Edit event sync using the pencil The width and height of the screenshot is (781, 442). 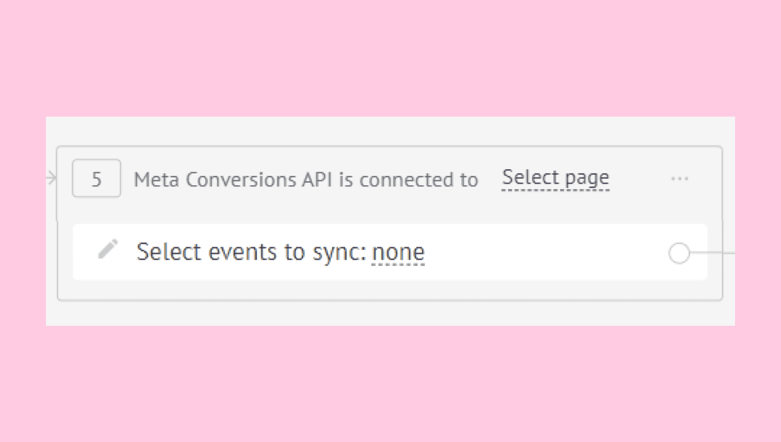tap(108, 249)
